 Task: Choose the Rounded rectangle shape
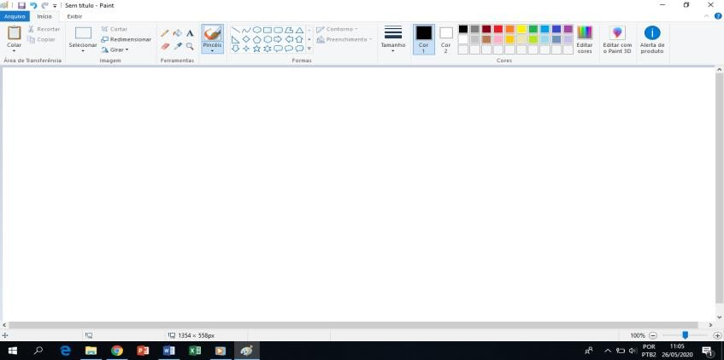278,30
